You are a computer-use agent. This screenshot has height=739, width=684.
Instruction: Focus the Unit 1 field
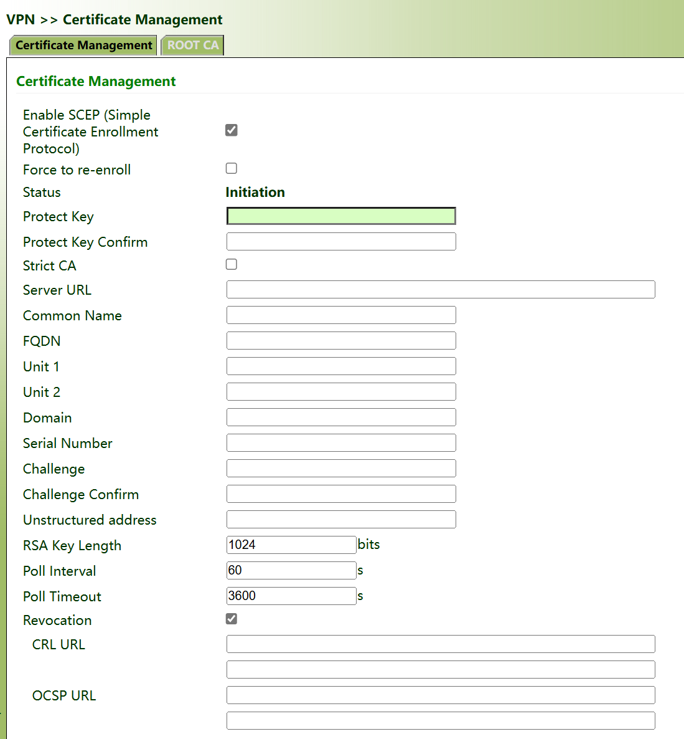coord(341,366)
